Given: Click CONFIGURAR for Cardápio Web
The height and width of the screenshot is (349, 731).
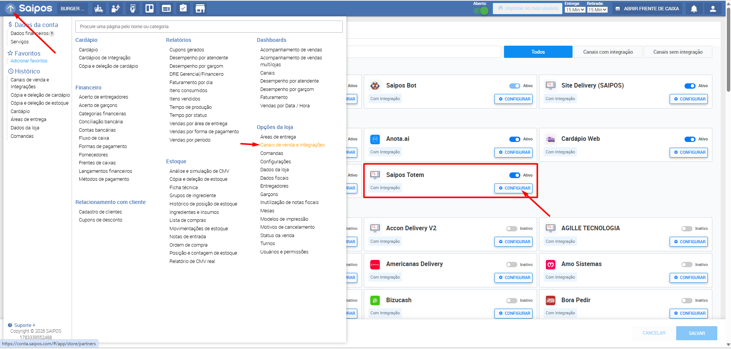Looking at the screenshot, I should pos(689,152).
